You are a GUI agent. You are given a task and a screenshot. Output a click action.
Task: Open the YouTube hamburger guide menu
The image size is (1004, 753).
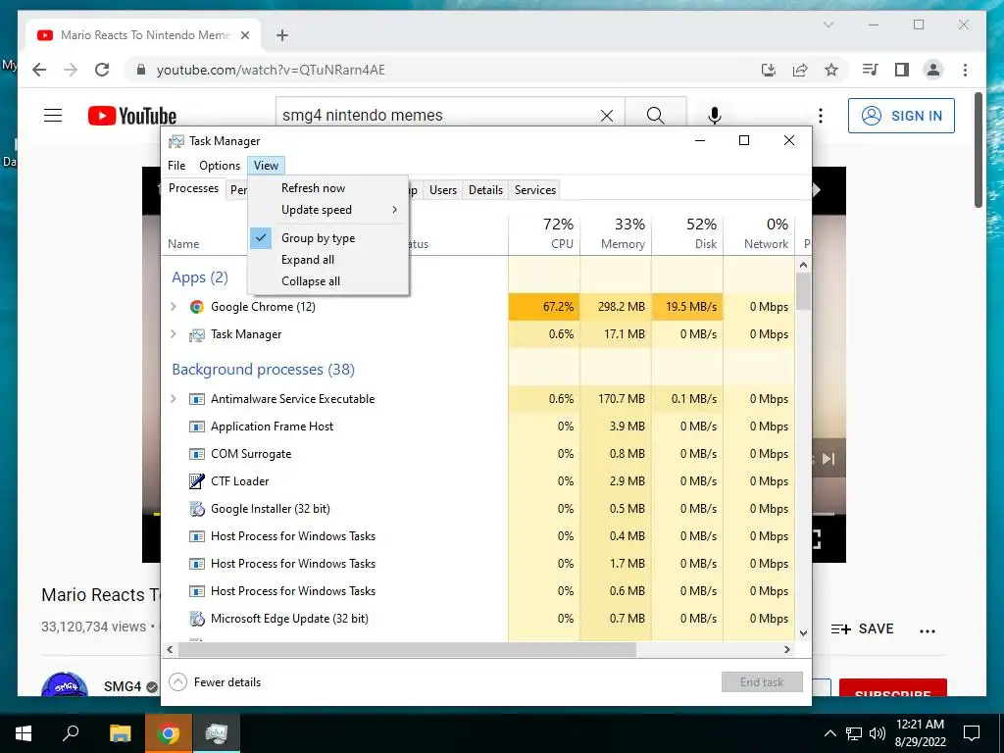point(53,116)
